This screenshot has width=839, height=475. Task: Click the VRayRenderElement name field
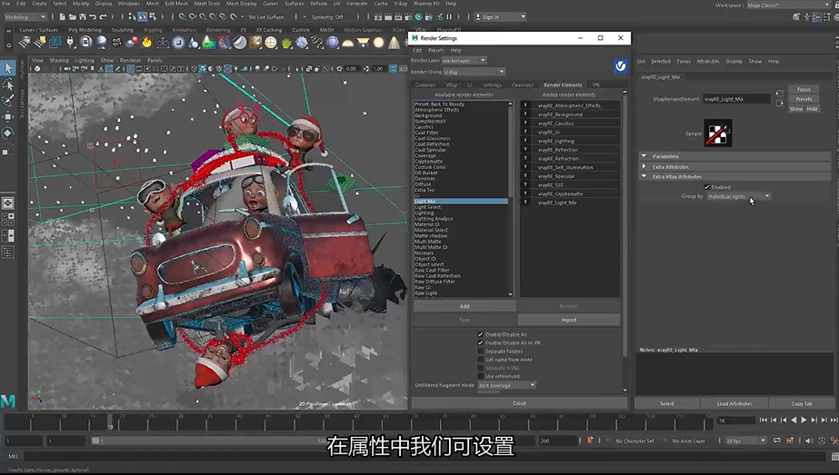click(x=736, y=99)
